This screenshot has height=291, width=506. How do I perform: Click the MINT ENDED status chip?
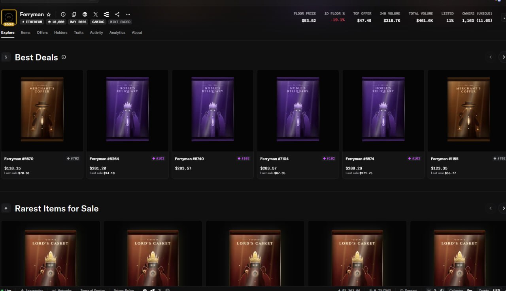tap(120, 22)
